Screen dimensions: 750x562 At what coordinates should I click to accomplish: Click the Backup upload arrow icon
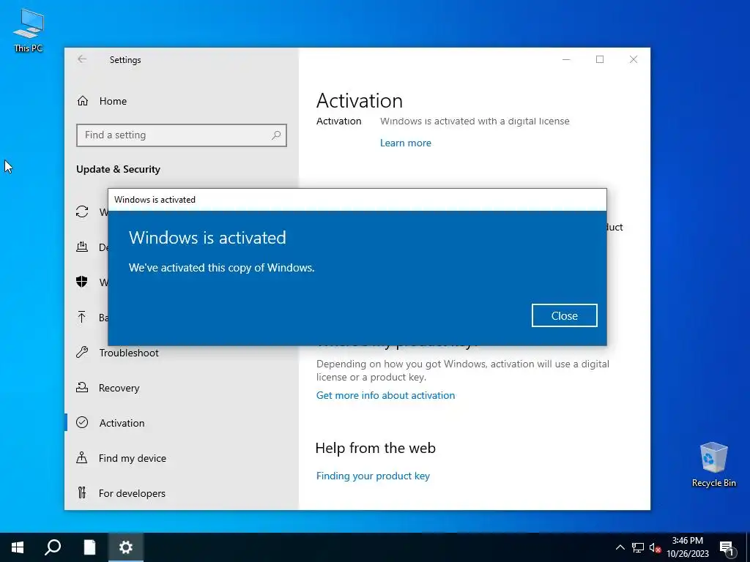(82, 317)
